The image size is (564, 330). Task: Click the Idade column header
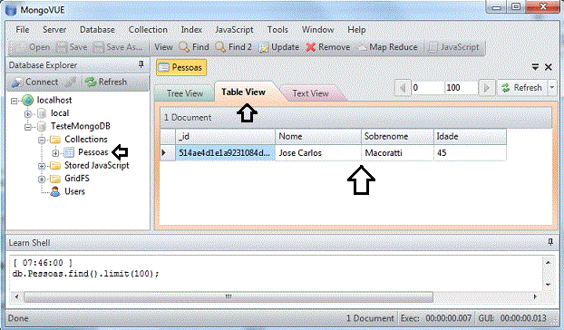coord(470,137)
